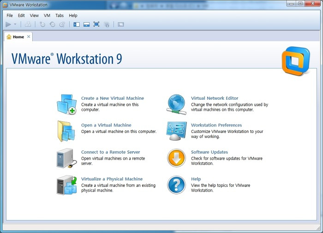Click 'Change the network configuration' description text
Image resolution: width=323 pixels, height=233 pixels.
click(x=229, y=107)
